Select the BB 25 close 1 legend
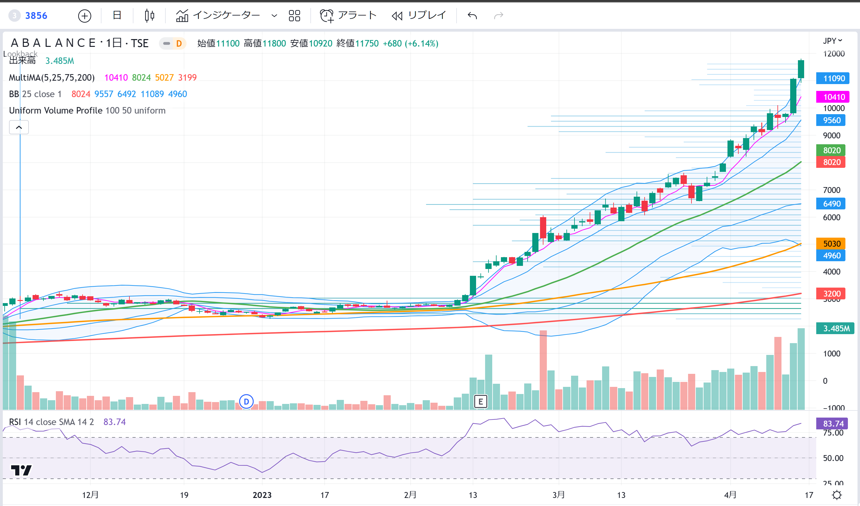The width and height of the screenshot is (860, 506). tap(35, 94)
